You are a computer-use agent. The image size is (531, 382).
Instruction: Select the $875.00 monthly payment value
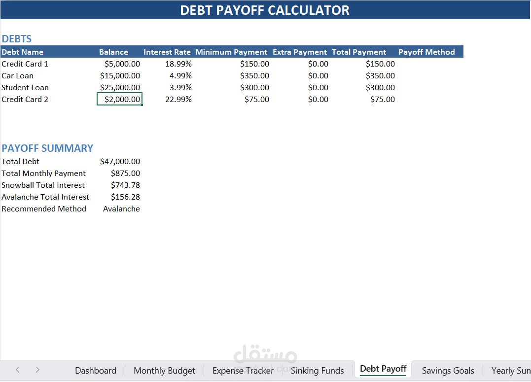[125, 174]
